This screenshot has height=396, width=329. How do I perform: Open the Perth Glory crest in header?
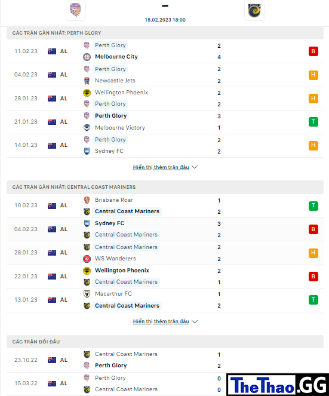[75, 11]
